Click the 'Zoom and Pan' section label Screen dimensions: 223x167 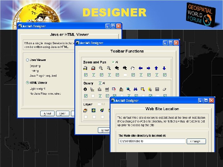coord(94,62)
